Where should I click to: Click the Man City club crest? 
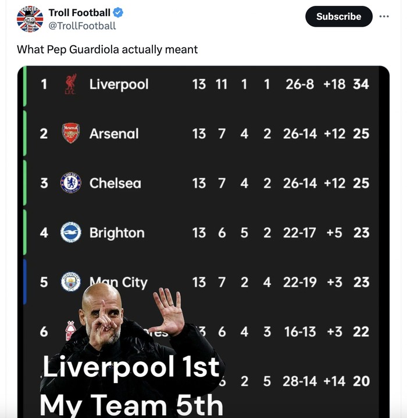70,282
